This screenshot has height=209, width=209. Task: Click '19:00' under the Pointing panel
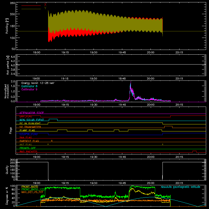37,53
